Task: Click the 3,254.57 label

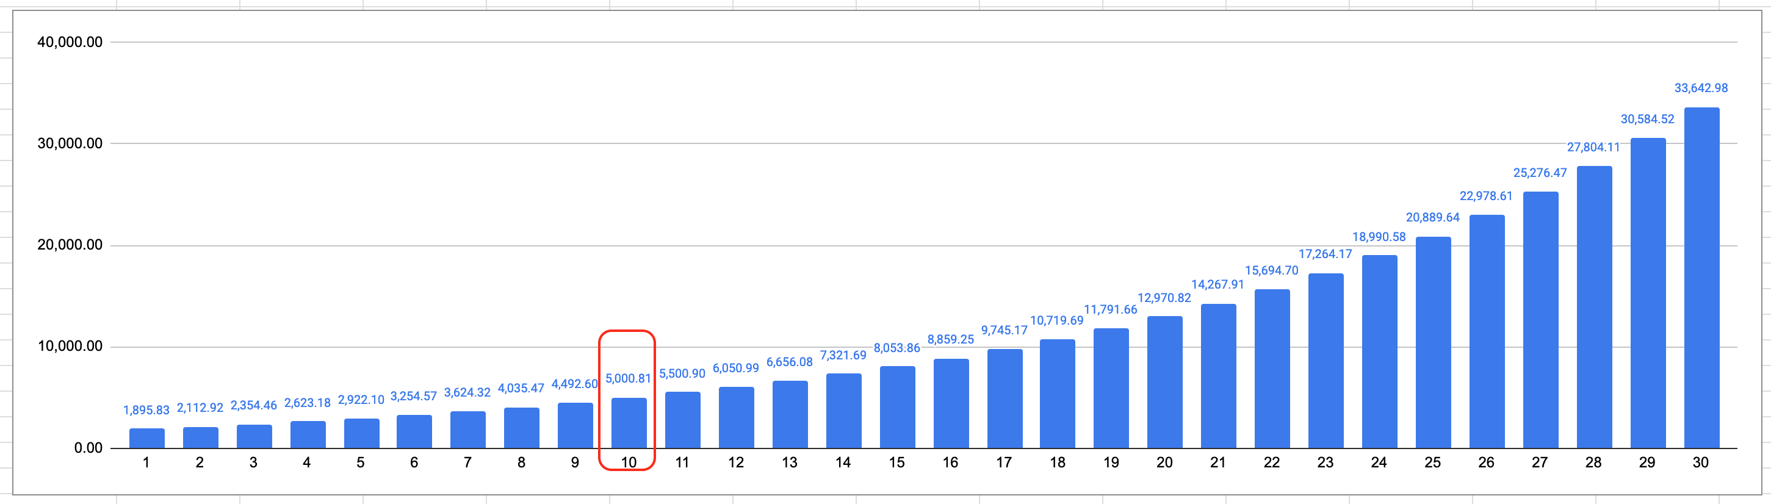Action: tap(414, 397)
